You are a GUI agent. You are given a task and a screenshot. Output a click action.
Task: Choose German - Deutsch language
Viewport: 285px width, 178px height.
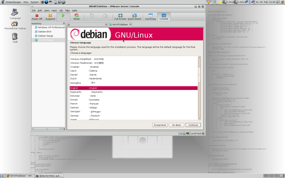[x=134, y=116]
